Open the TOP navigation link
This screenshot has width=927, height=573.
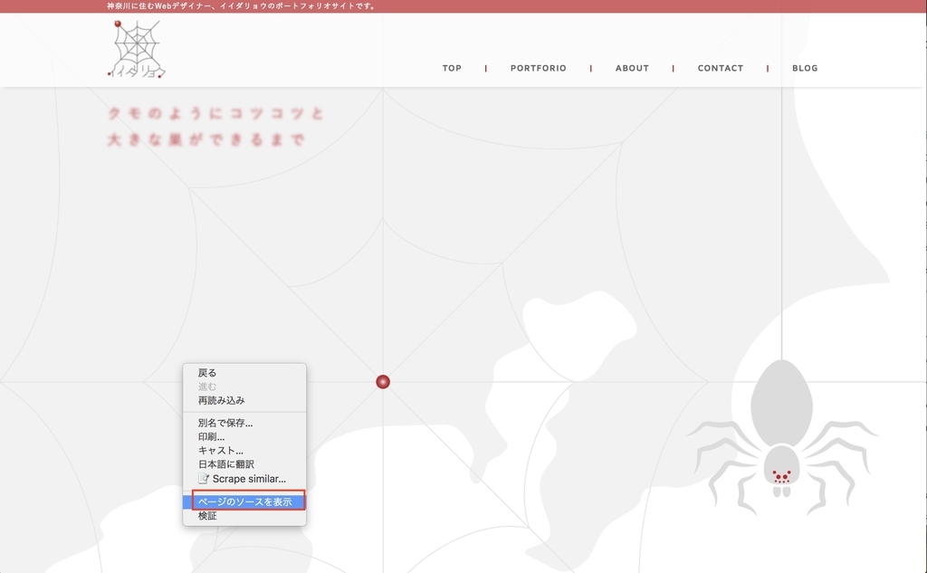pos(452,68)
